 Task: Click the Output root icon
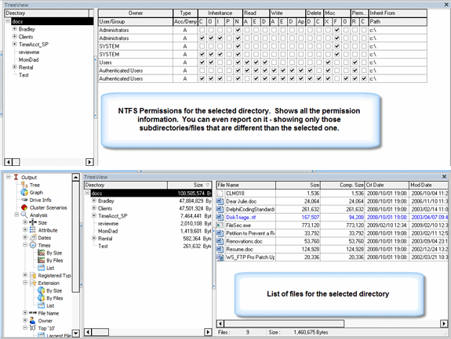[16, 177]
